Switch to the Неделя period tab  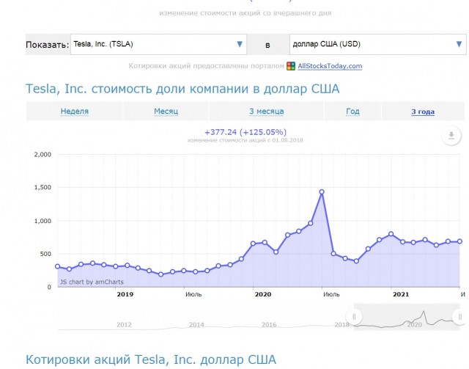[x=75, y=112]
